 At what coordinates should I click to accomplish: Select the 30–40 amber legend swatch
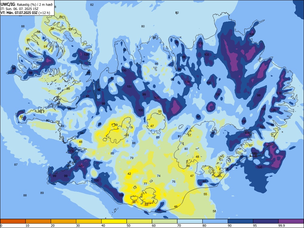(89, 221)
